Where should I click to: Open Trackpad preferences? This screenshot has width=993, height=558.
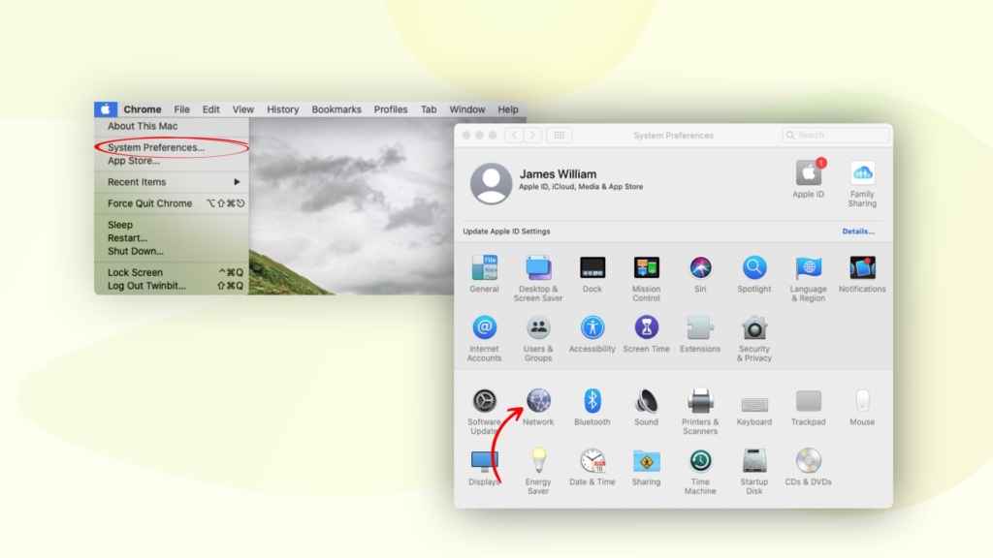(x=808, y=407)
